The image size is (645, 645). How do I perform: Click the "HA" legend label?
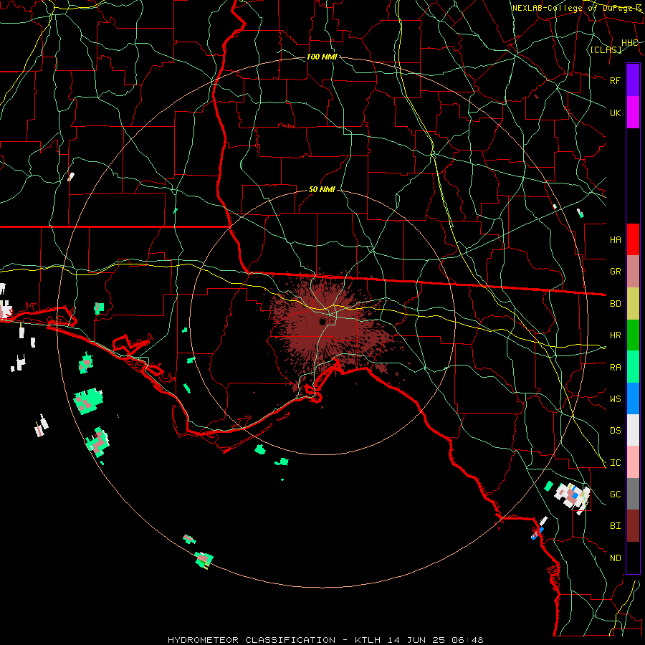pos(615,239)
